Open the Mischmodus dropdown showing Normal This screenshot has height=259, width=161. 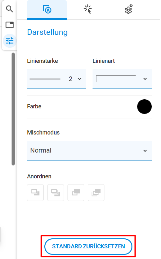(89, 151)
